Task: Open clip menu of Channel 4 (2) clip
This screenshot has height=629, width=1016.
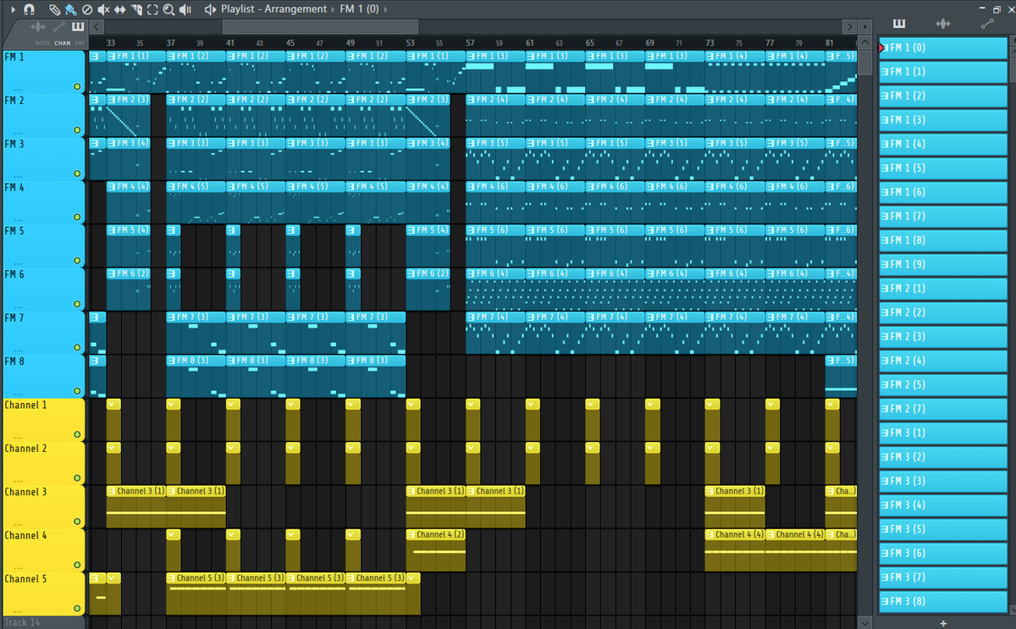Action: pyautogui.click(x=411, y=534)
